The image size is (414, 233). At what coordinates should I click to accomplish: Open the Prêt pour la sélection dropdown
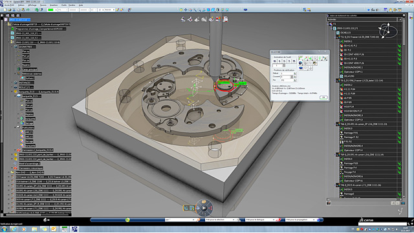click(220, 220)
